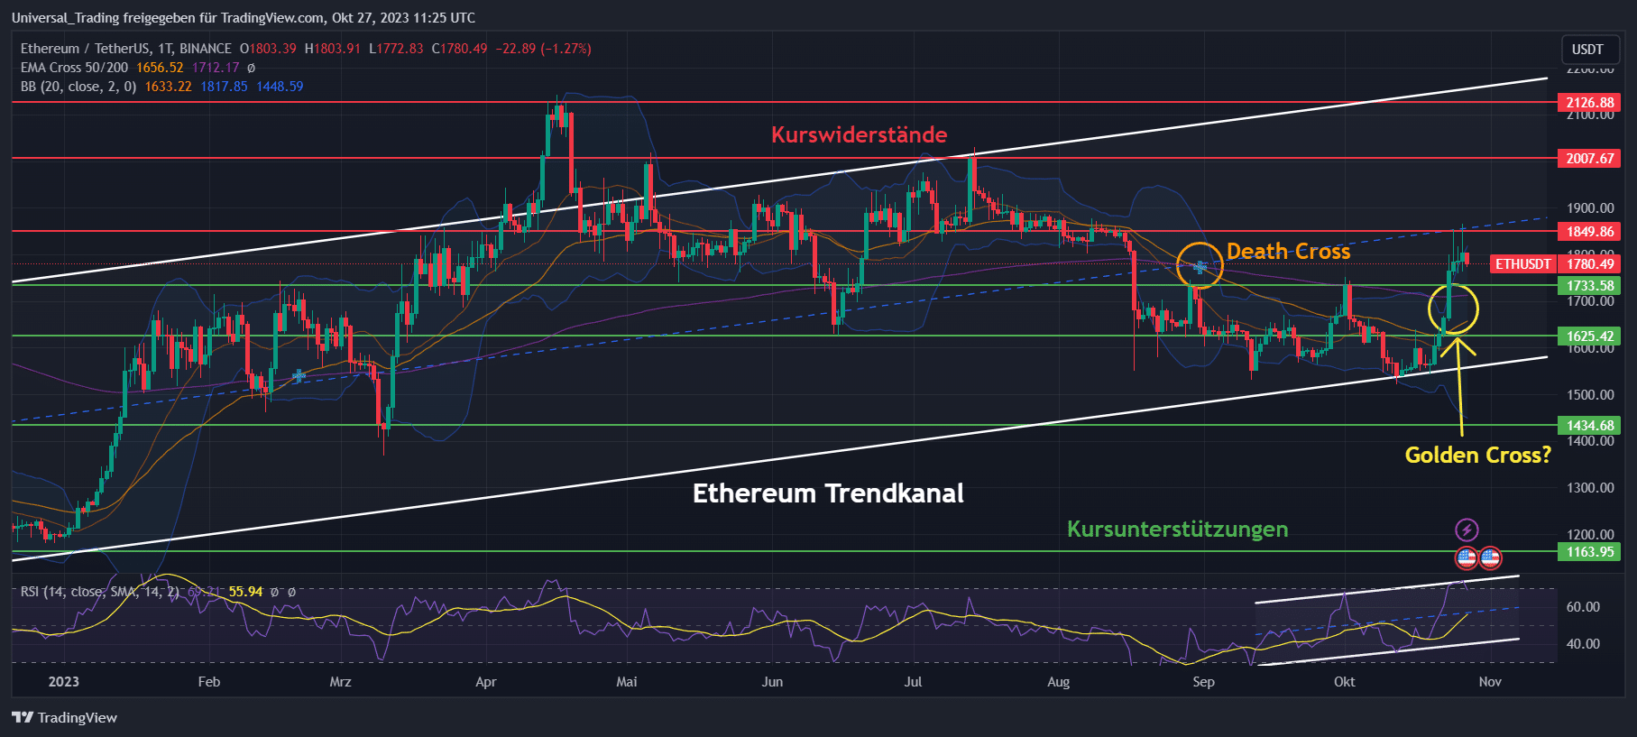This screenshot has height=737, width=1637.
Task: Click the high price value H1803.91
Action: pyautogui.click(x=332, y=49)
